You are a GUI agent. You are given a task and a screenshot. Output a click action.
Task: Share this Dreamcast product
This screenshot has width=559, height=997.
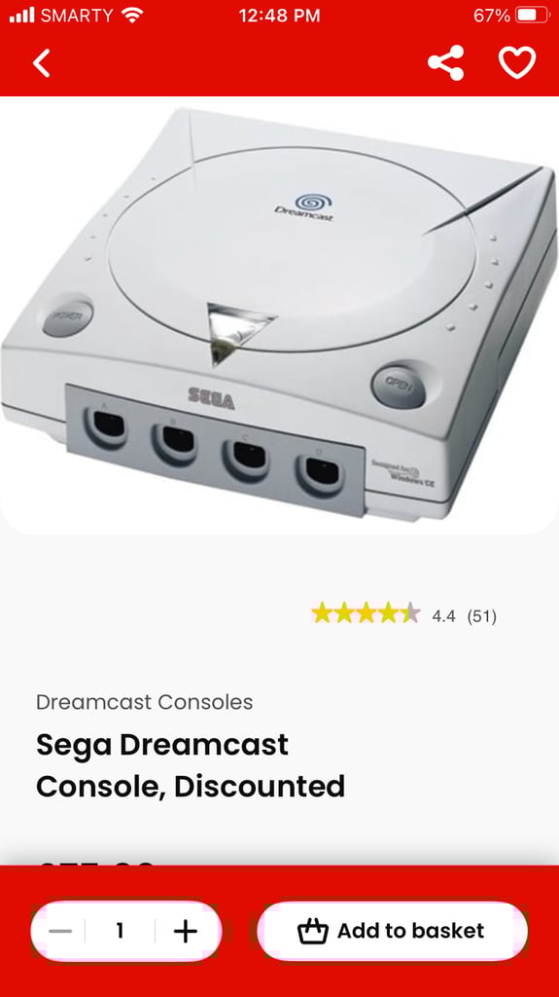(x=446, y=63)
